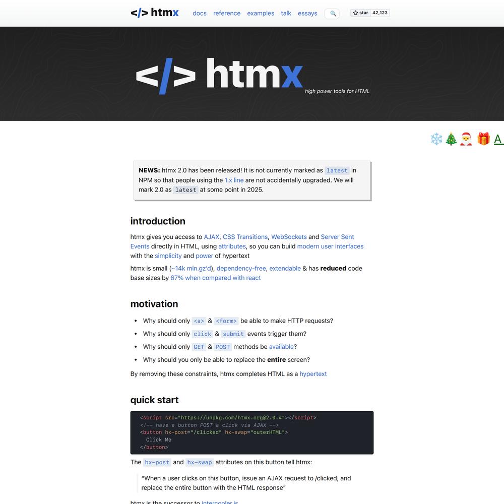Click the 'motivation' heading
Screen dimensions: 504x504
[x=154, y=304]
